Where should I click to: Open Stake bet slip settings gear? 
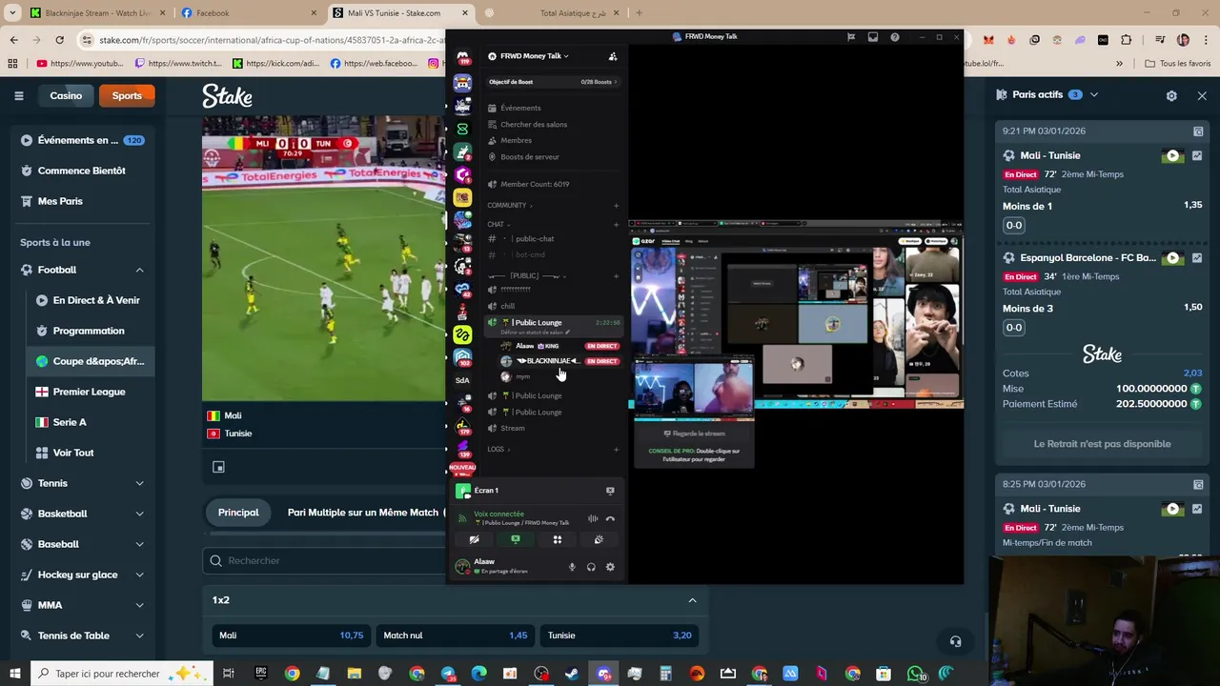pyautogui.click(x=1171, y=95)
